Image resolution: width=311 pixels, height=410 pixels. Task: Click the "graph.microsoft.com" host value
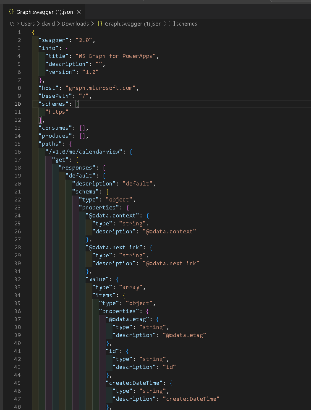100,88
